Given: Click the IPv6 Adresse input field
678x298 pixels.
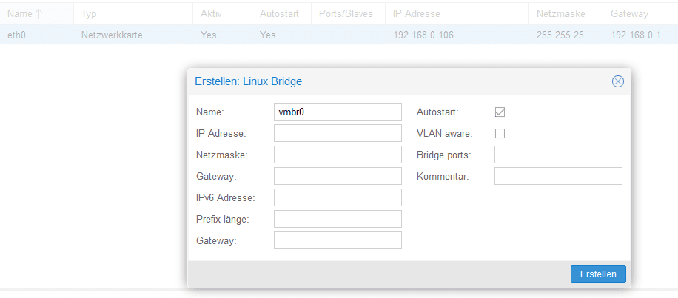Looking at the screenshot, I should click(x=338, y=197).
